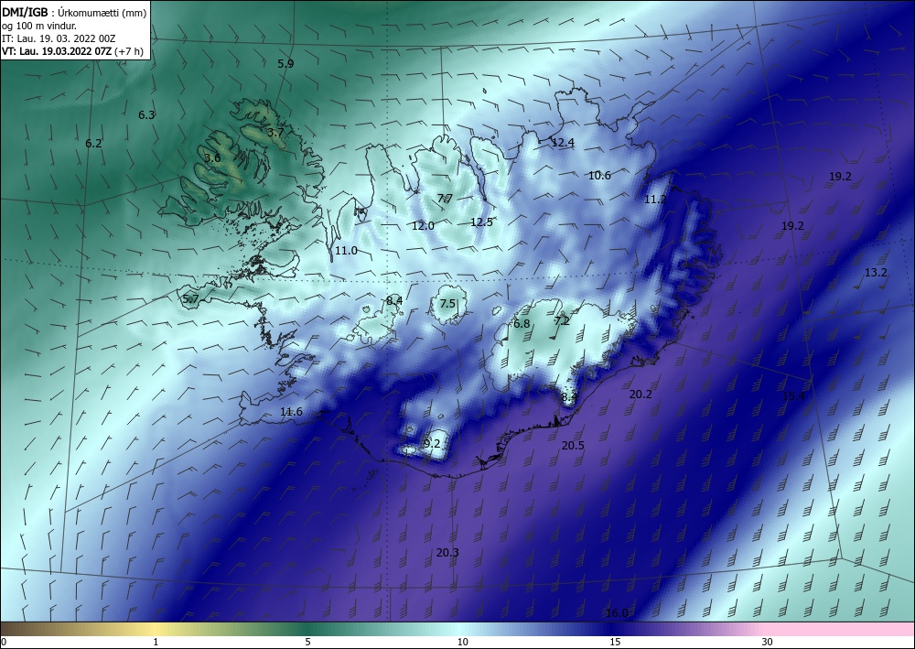Image resolution: width=915 pixels, height=649 pixels.
Task: Click the 20.5 value label
Action: (x=573, y=445)
